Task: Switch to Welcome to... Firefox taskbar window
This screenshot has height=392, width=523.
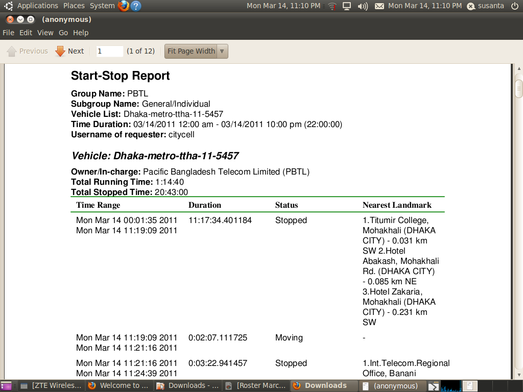Action: pos(118,386)
